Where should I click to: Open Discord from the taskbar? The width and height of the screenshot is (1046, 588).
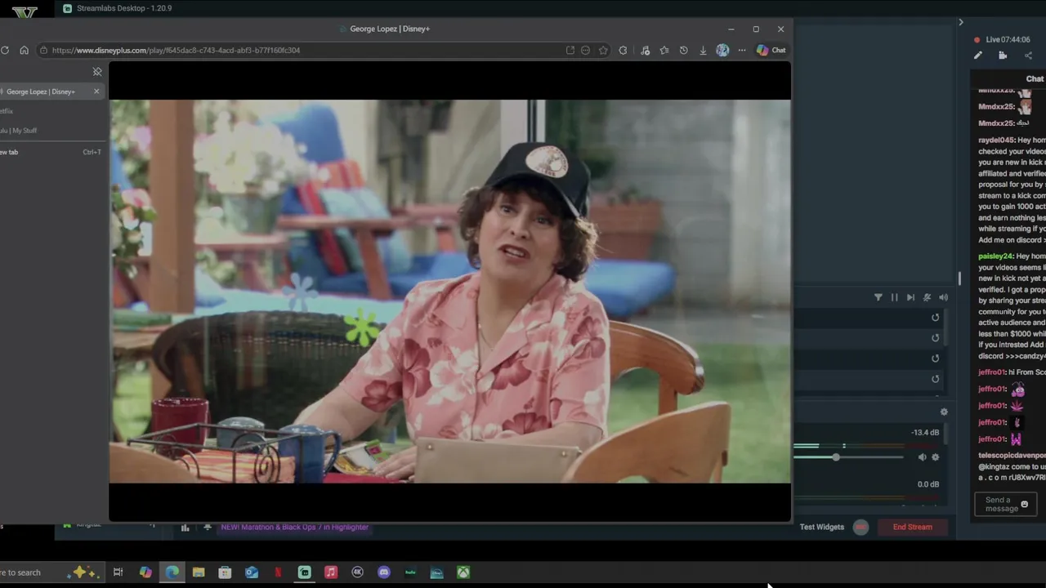point(384,572)
